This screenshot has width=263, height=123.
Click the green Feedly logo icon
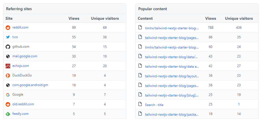pos(8,114)
